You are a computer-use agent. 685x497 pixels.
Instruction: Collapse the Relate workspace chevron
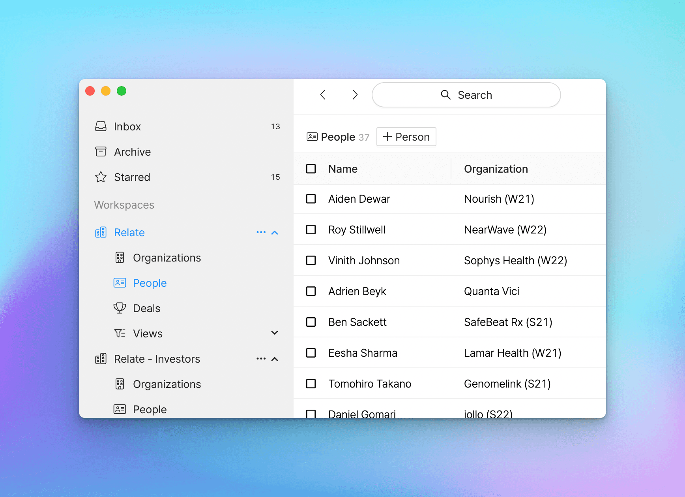[275, 233]
